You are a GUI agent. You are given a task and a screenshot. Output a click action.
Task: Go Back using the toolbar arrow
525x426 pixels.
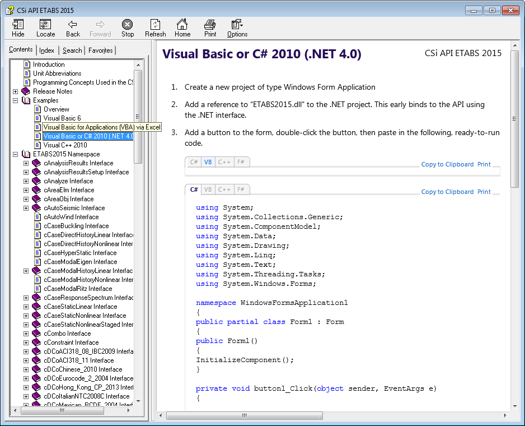point(73,28)
